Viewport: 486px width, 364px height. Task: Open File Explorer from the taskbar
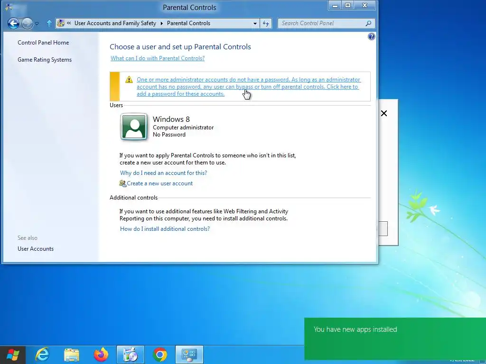pos(71,355)
